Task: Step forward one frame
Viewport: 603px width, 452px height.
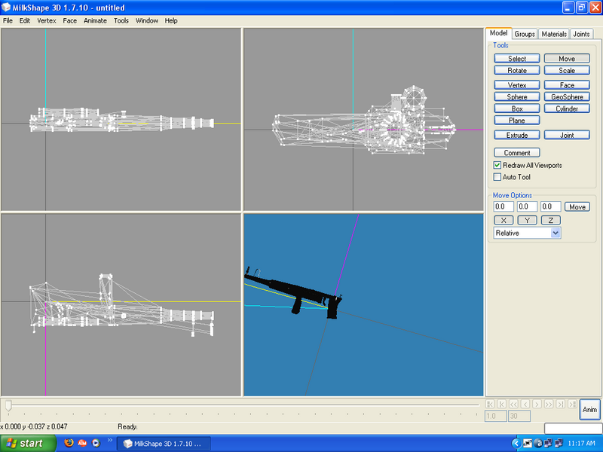Action: click(537, 404)
